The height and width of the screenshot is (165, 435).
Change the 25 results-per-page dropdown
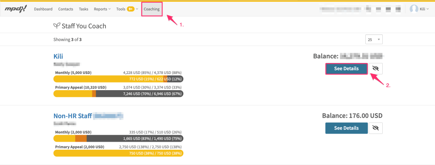(374, 40)
